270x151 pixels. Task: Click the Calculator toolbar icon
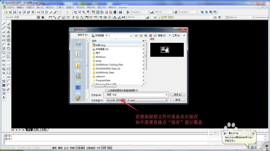click(115, 12)
